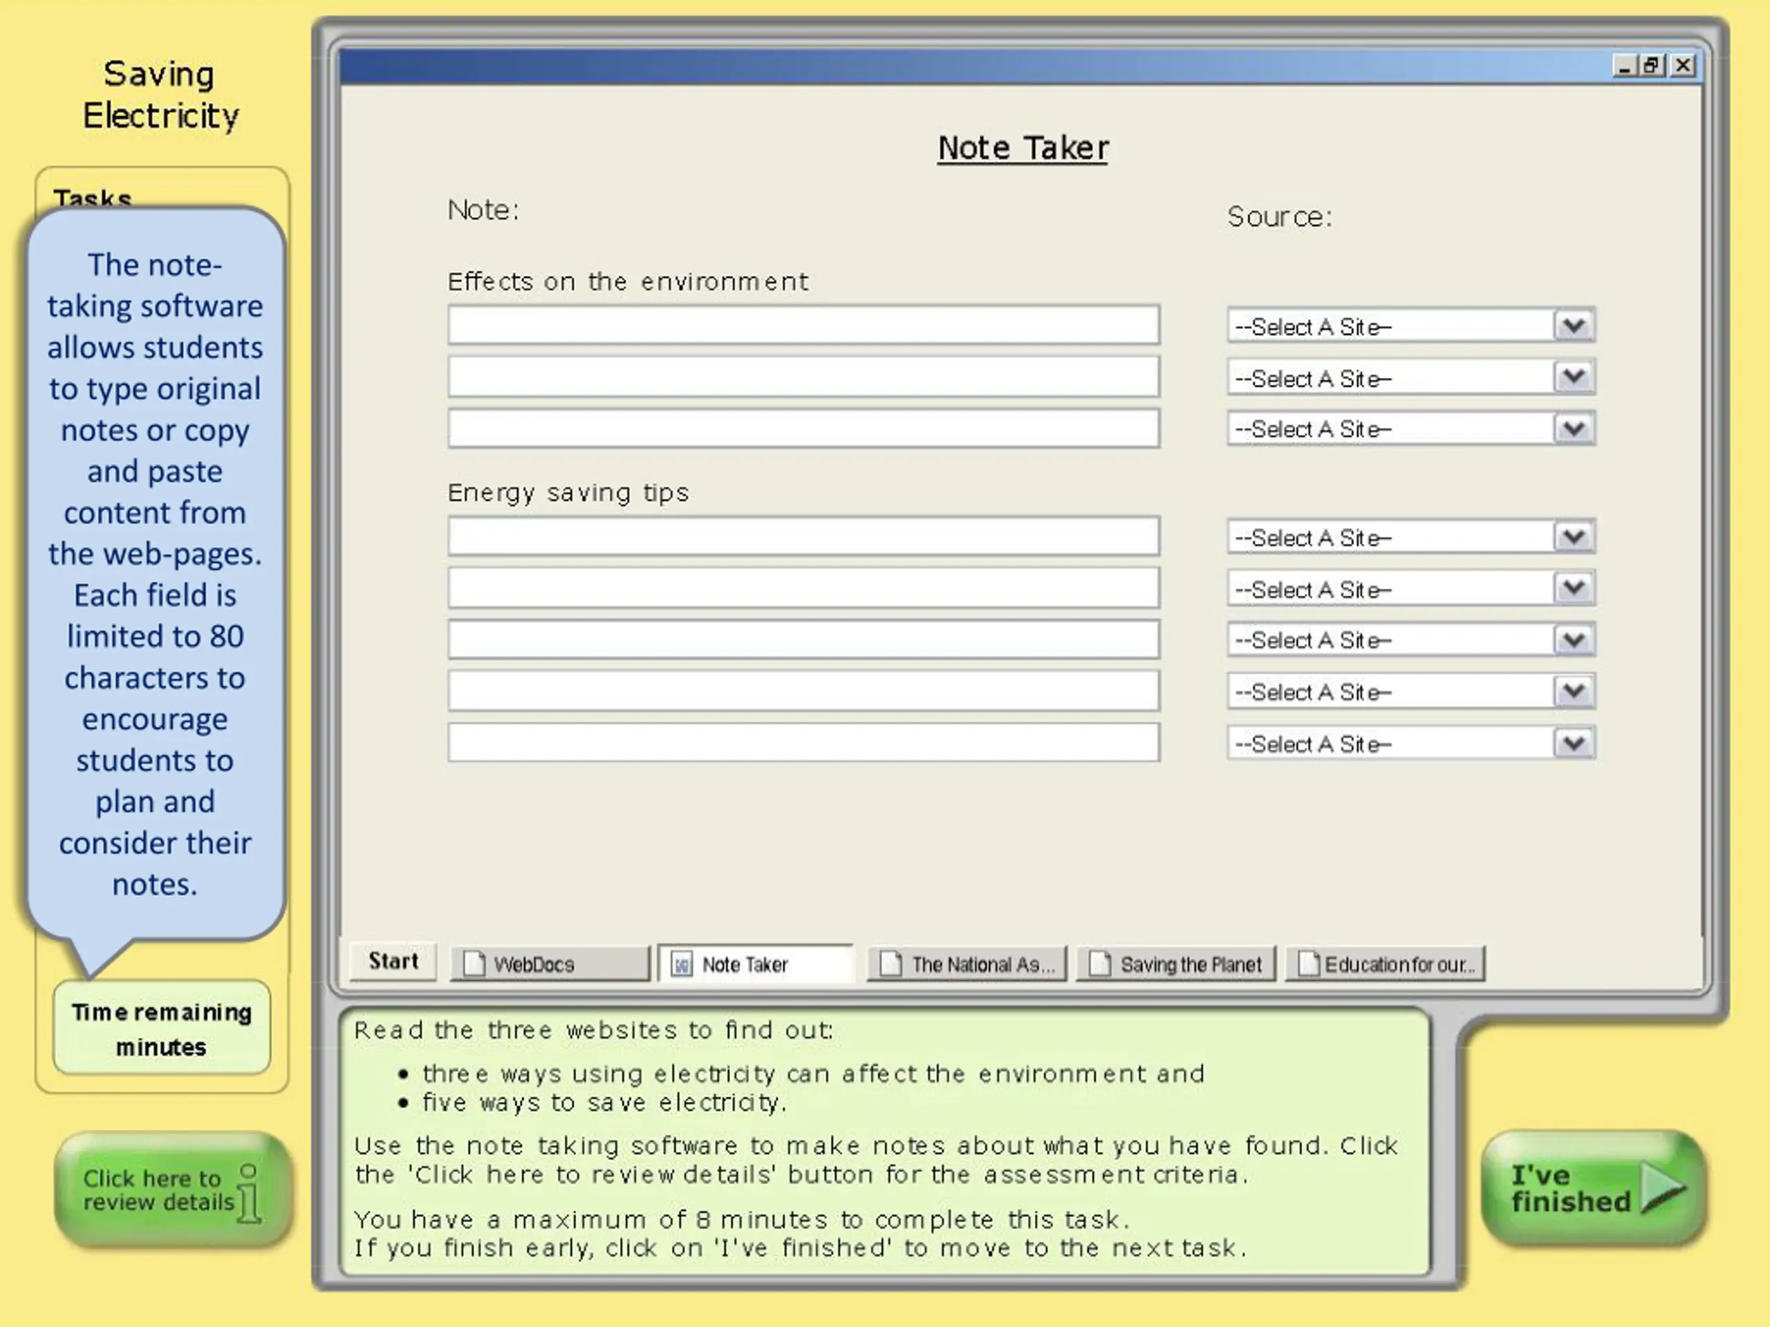This screenshot has width=1770, height=1327.
Task: Click the first Energy saving tips note field
Action: (803, 536)
